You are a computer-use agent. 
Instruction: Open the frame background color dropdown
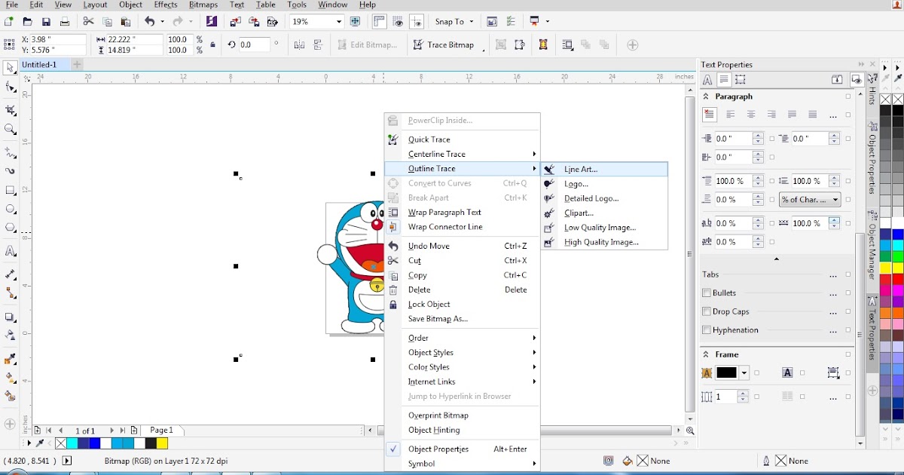[744, 373]
